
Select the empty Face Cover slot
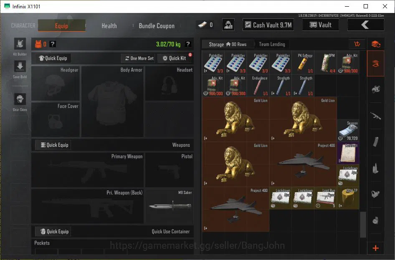(56, 120)
